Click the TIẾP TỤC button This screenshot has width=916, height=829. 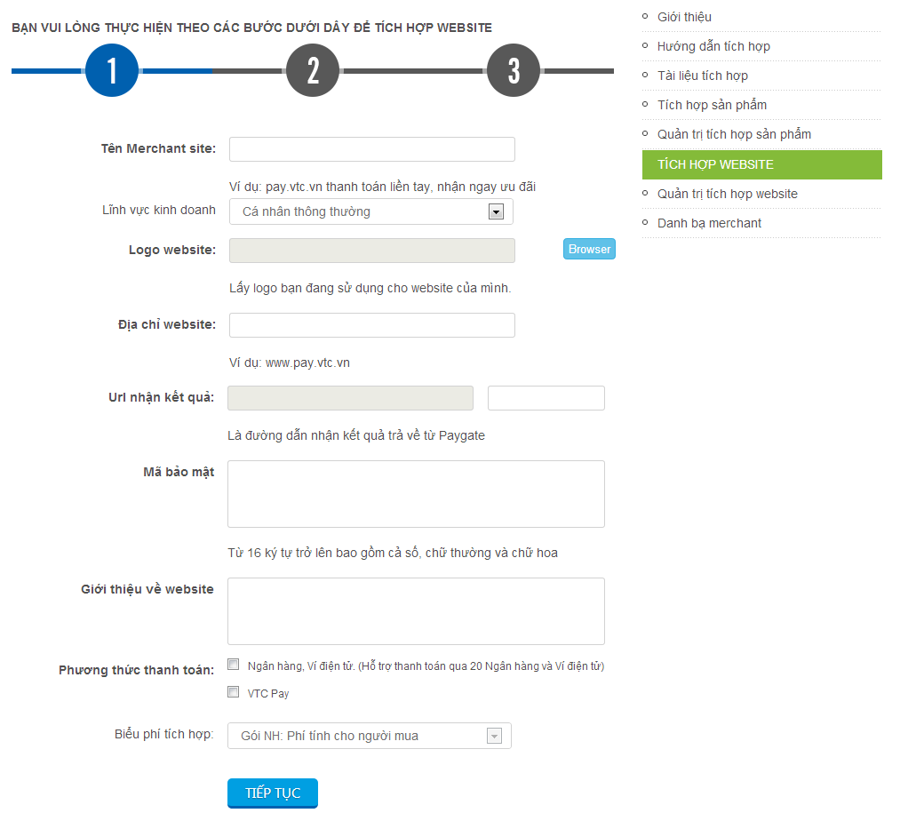(x=273, y=793)
